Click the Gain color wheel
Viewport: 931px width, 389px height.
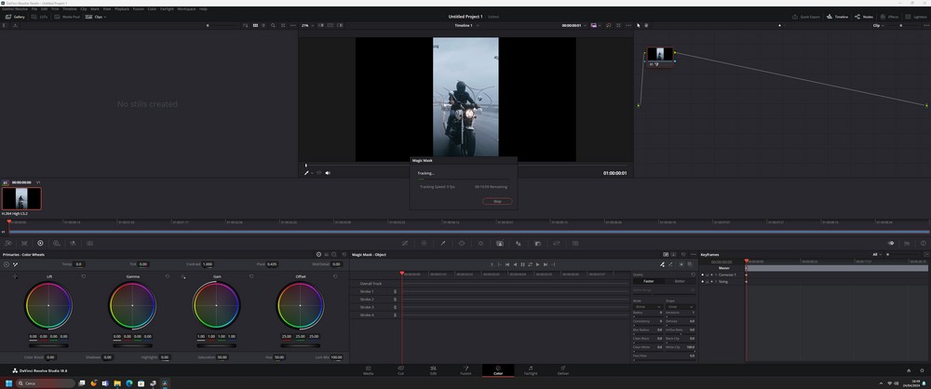(215, 305)
